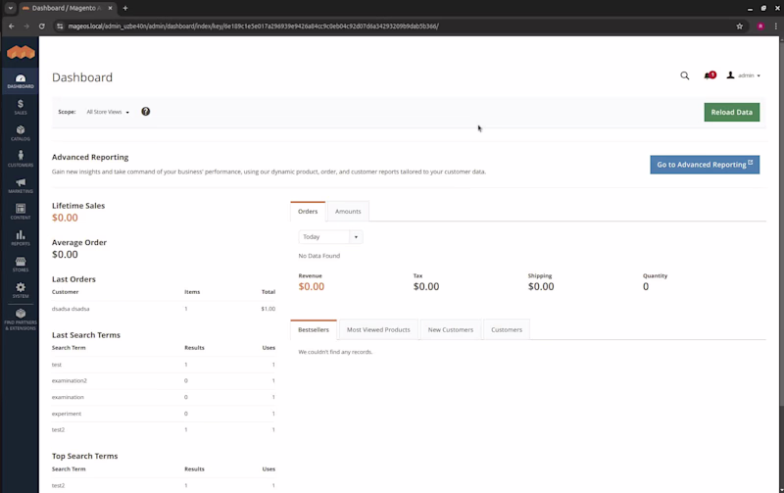
Task: Click 'test' in Last Search Terms
Action: (57, 365)
